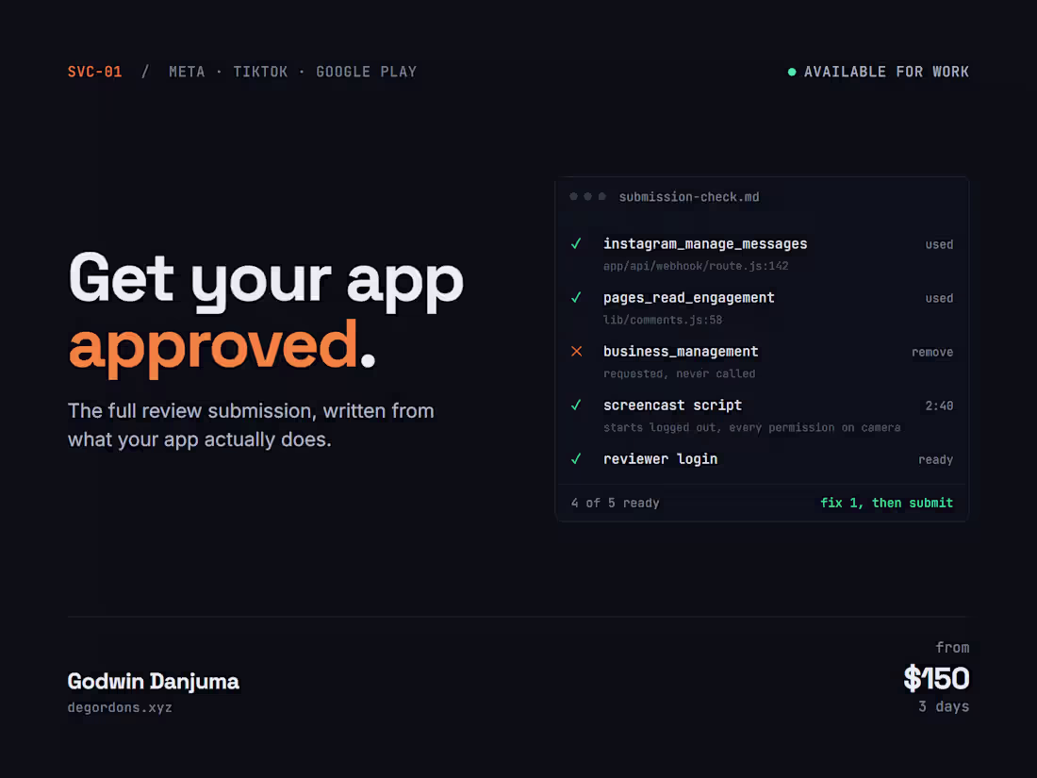Click the ready tag for reviewer login
This screenshot has width=1037, height=778.
coord(936,460)
